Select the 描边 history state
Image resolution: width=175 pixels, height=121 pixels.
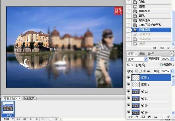(151, 7)
